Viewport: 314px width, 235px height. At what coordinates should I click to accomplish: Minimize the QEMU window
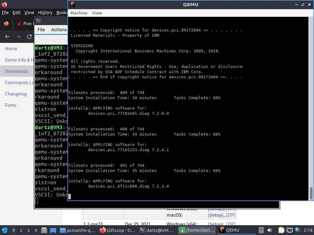(297, 4)
